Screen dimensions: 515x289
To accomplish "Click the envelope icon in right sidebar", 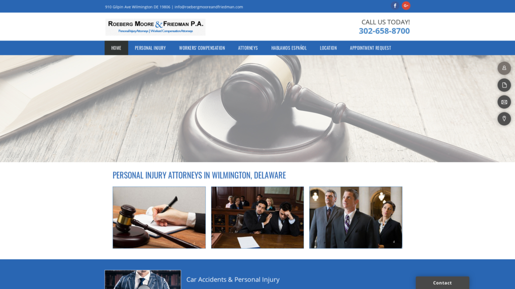I will click(x=504, y=102).
